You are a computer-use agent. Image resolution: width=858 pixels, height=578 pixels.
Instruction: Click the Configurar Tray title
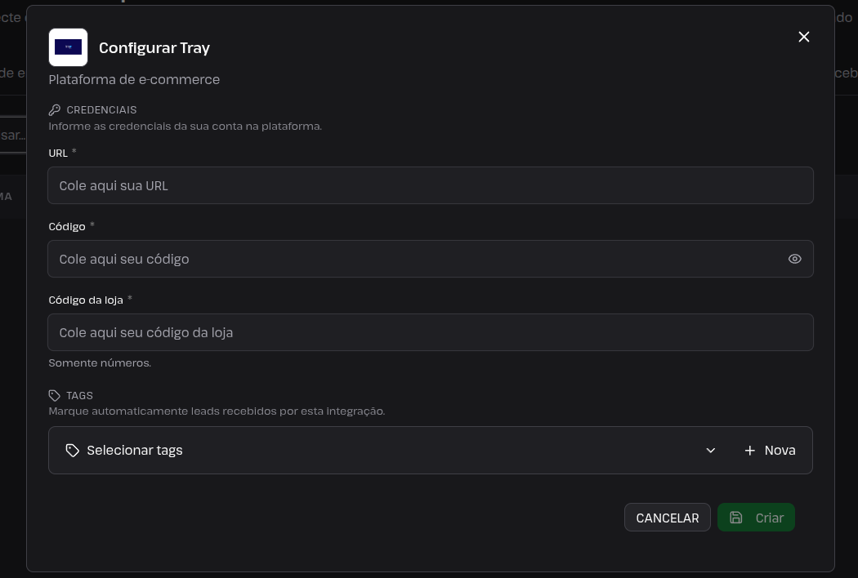coord(154,47)
